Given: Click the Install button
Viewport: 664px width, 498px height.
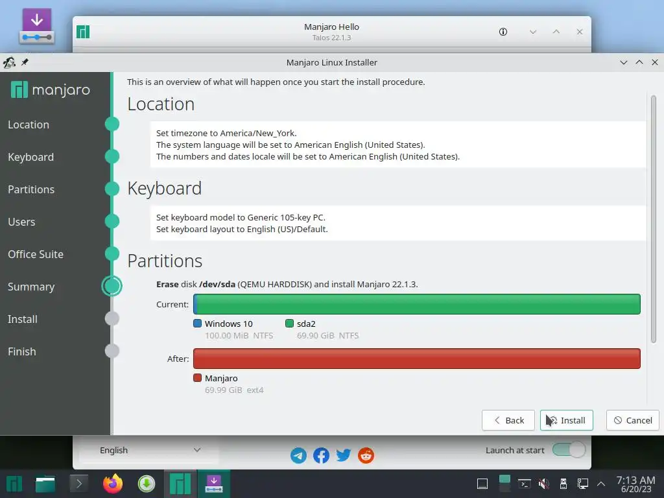Looking at the screenshot, I should [x=567, y=420].
